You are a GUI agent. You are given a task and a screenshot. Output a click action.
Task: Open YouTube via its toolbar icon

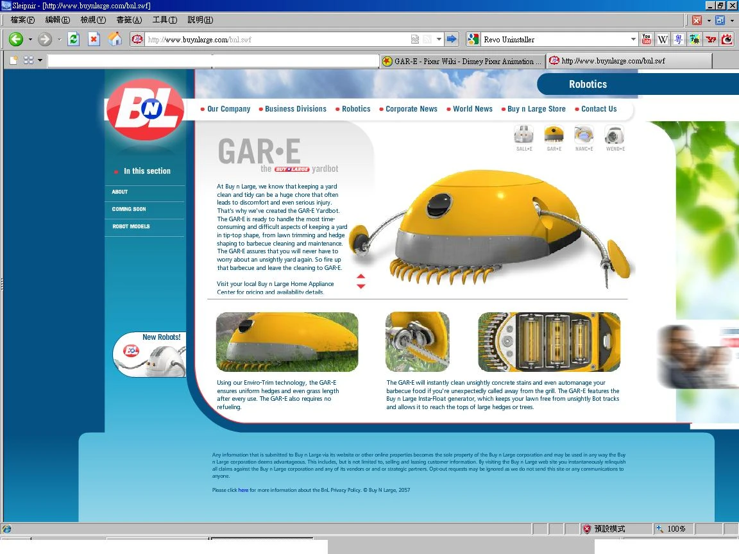(x=646, y=39)
